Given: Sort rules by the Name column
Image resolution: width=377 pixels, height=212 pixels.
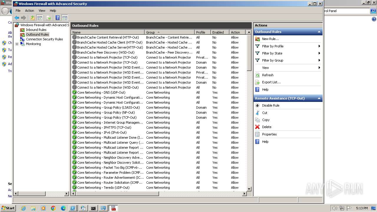Looking at the screenshot, I should 108,32.
